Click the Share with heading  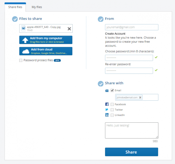[114, 83]
